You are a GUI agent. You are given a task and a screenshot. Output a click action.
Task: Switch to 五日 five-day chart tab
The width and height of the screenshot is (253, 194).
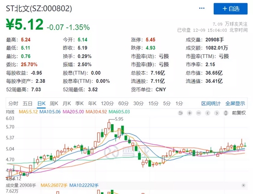coord(28,103)
